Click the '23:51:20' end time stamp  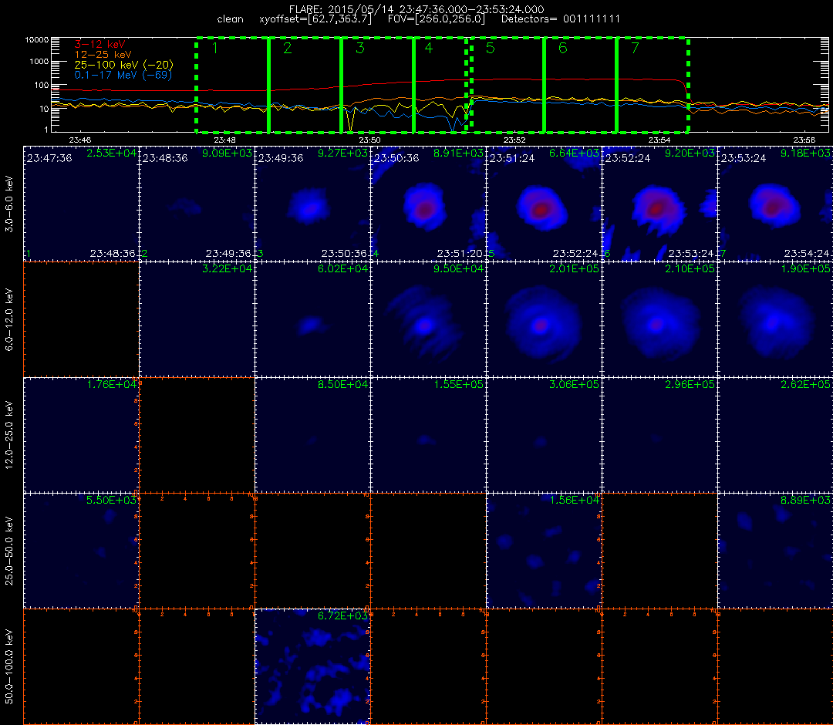[x=460, y=253]
